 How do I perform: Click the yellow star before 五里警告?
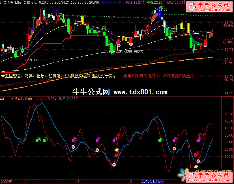(3, 76)
